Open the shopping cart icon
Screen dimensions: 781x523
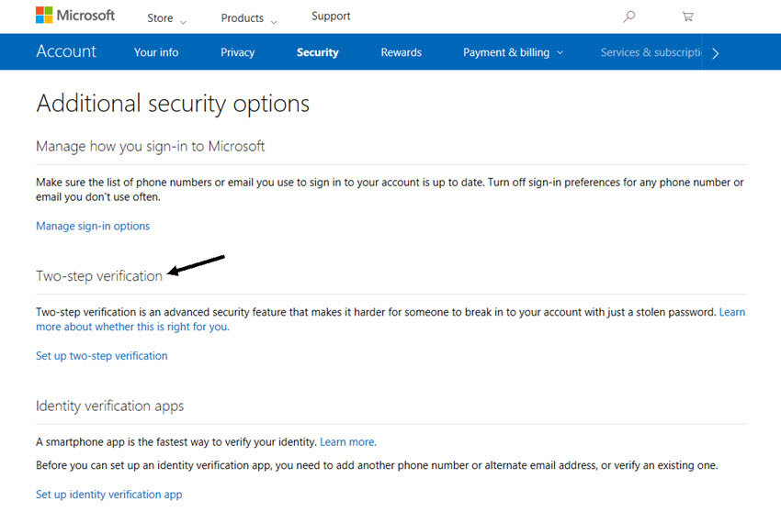[x=687, y=17]
